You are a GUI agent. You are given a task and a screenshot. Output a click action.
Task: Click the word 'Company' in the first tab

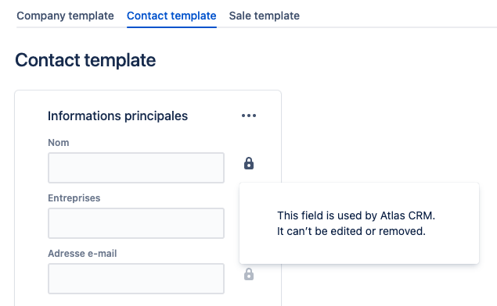[x=41, y=16]
